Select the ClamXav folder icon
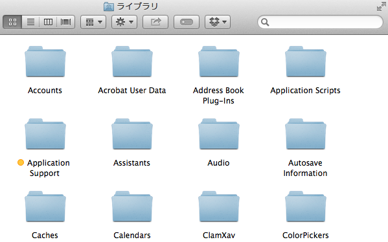Viewport: 388px width, 242px height. coord(219,206)
